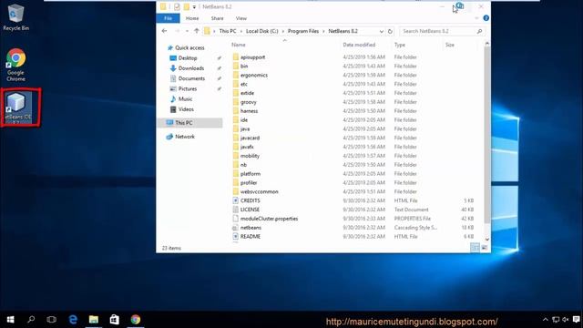
Task: Click the New folder quick access icon
Action: (x=186, y=6)
